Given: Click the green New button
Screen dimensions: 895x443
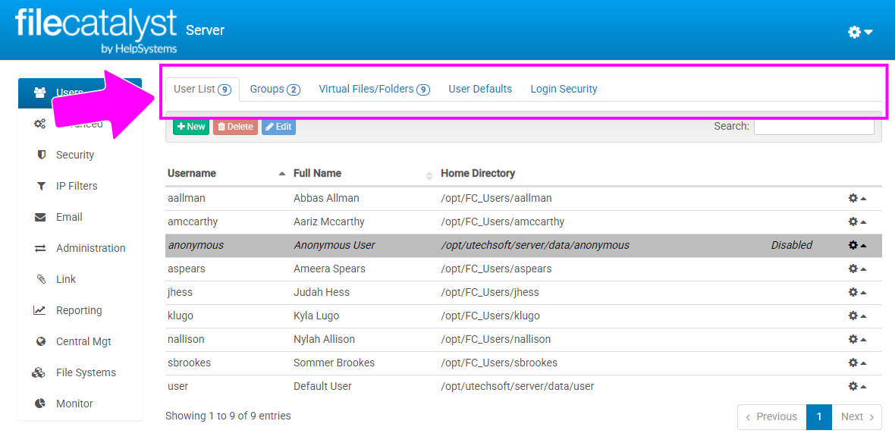Looking at the screenshot, I should pos(191,127).
